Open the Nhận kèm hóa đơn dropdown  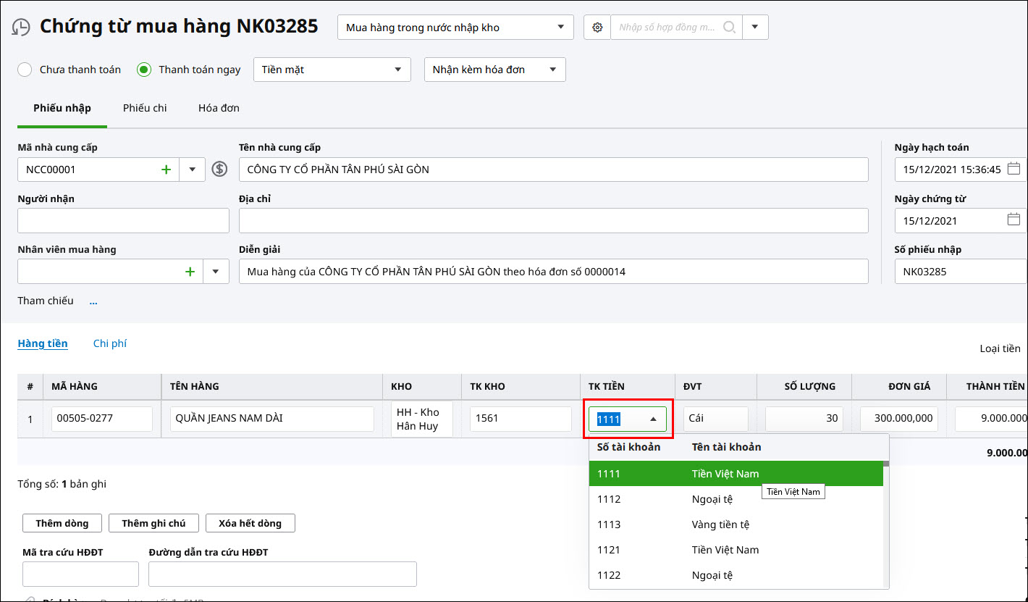pyautogui.click(x=552, y=70)
